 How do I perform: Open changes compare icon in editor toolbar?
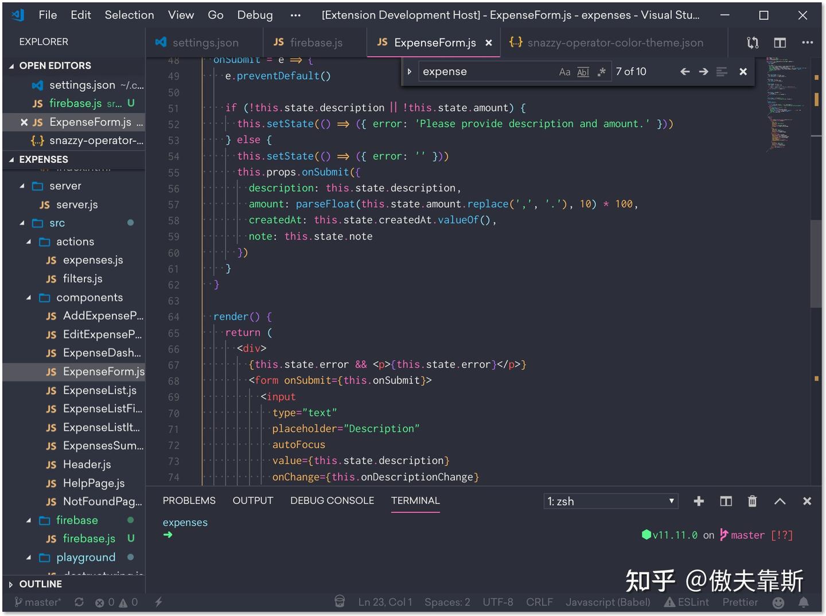pos(753,42)
